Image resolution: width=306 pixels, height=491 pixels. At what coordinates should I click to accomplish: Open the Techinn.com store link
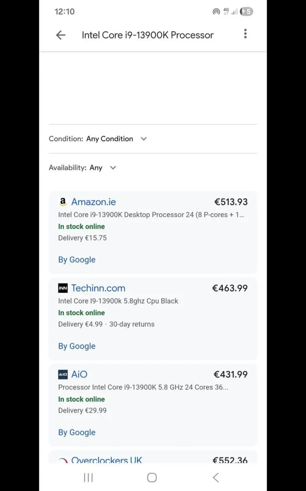(98, 288)
